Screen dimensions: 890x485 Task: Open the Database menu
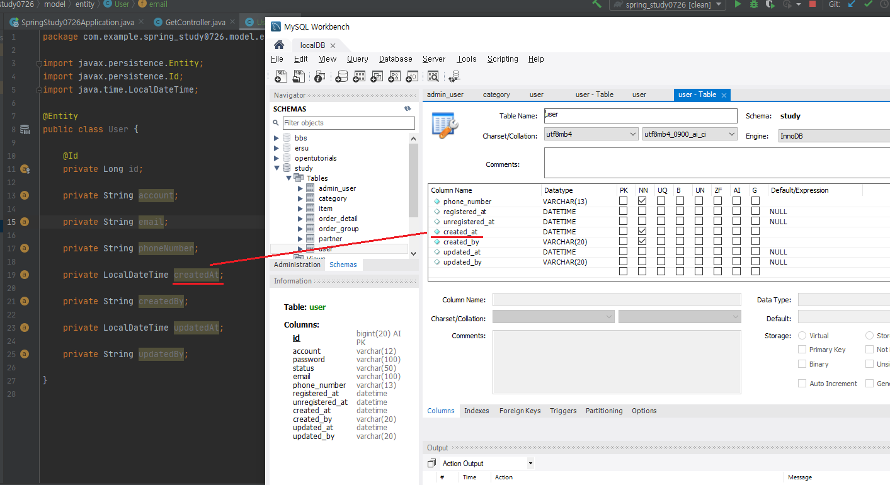point(396,59)
